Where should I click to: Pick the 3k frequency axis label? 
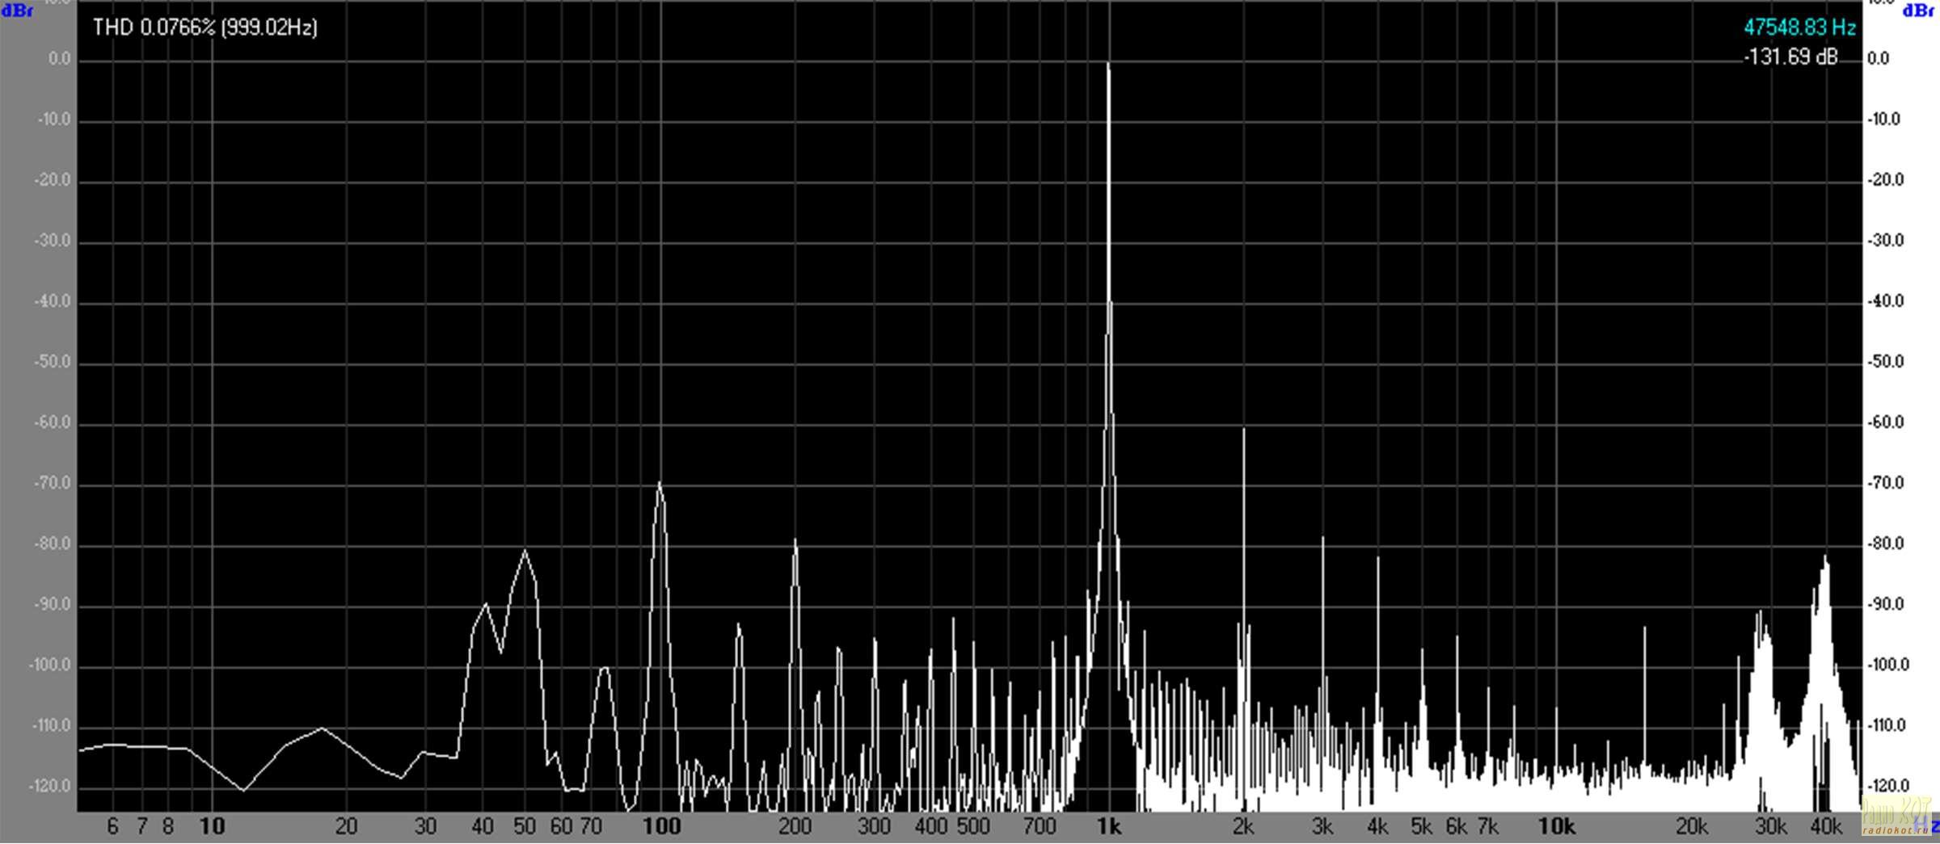pyautogui.click(x=1322, y=826)
